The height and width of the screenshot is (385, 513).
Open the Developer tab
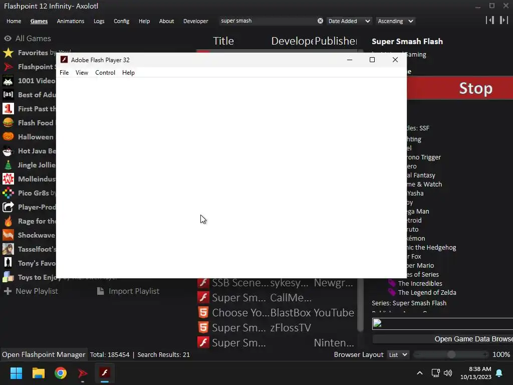pyautogui.click(x=196, y=21)
